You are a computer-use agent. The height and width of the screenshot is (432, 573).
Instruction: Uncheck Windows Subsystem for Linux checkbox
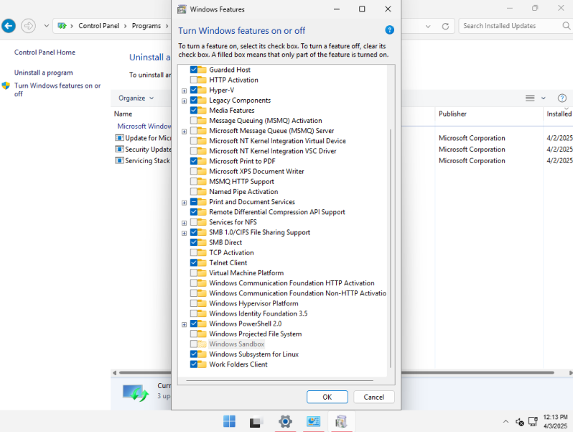click(x=194, y=354)
